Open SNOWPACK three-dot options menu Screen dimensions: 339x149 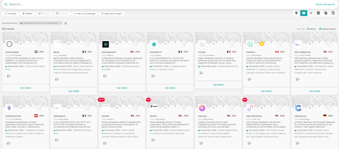pyautogui.click(x=93, y=108)
